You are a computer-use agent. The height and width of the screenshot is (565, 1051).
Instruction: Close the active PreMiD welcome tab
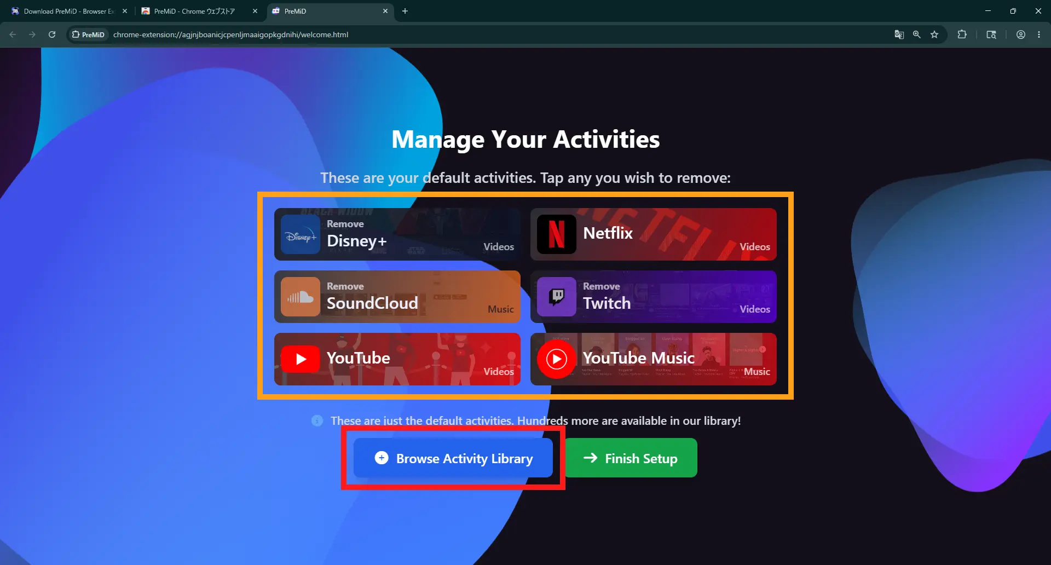tap(385, 11)
